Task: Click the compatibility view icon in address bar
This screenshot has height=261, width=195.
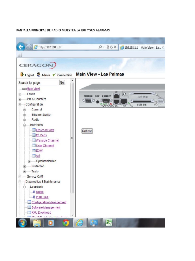Action: click(108, 47)
